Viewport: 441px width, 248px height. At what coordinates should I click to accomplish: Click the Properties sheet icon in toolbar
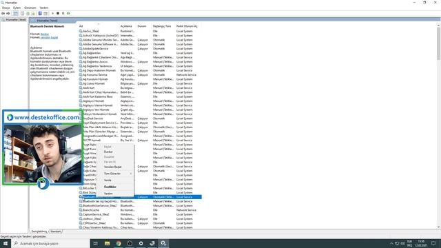tap(23, 13)
